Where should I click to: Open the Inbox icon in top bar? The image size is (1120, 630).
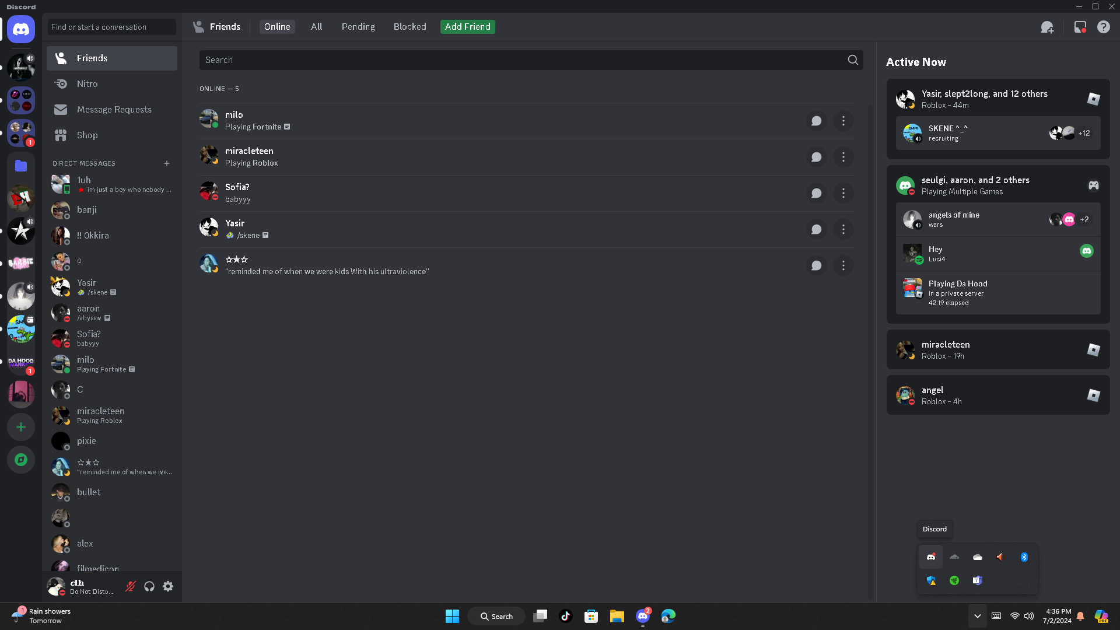(x=1080, y=27)
